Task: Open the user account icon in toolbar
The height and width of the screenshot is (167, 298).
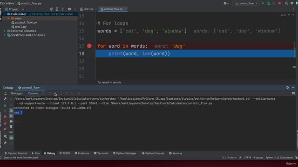Action: click(x=226, y=3)
